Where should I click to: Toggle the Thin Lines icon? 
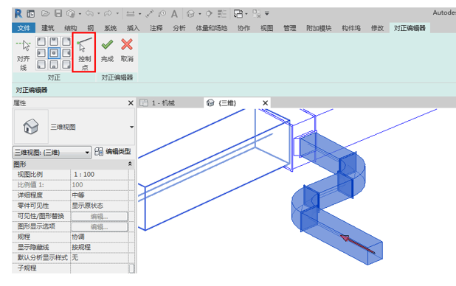222,13
